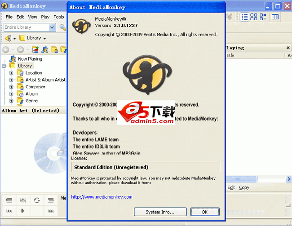The width and height of the screenshot is (292, 226).
Task: Expand the Album node
Action: (11, 94)
